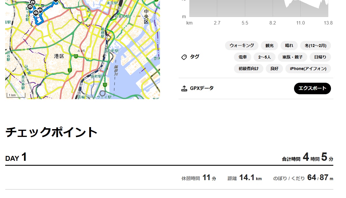Click the エクスポート button to export GPX data
This screenshot has height=198, width=346.
coord(312,88)
